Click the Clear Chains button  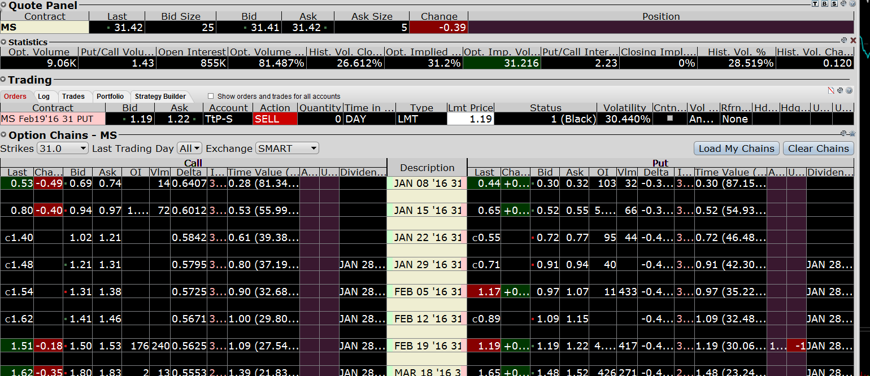pyautogui.click(x=819, y=148)
